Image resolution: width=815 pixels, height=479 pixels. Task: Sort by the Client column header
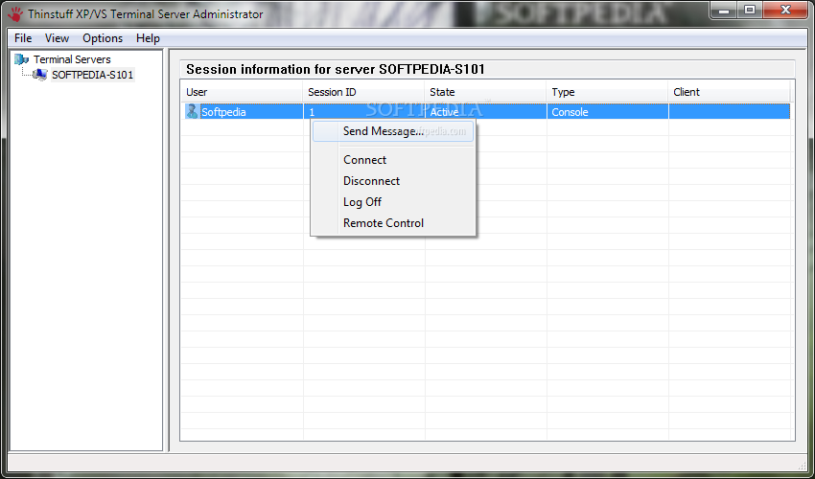[730, 92]
